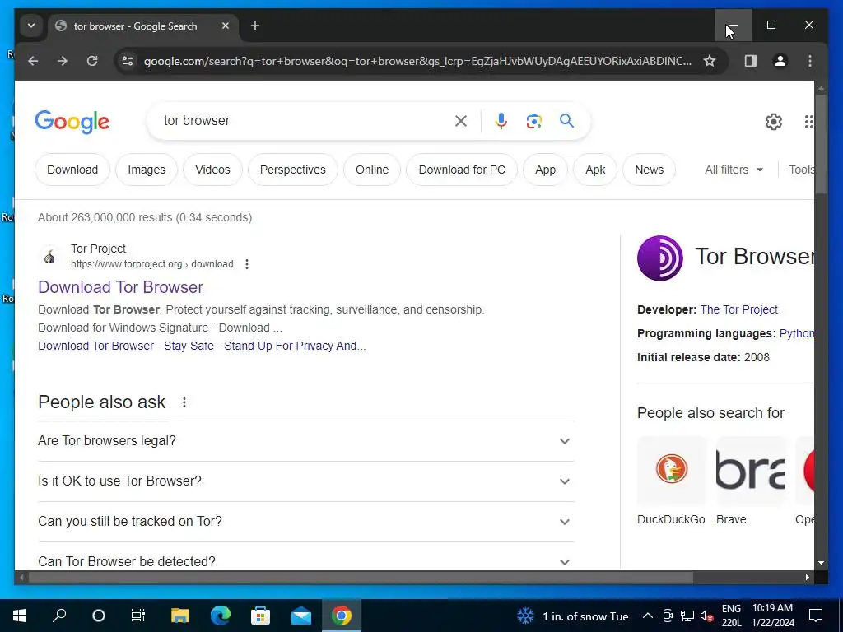Select the Perspectives filter

293,170
